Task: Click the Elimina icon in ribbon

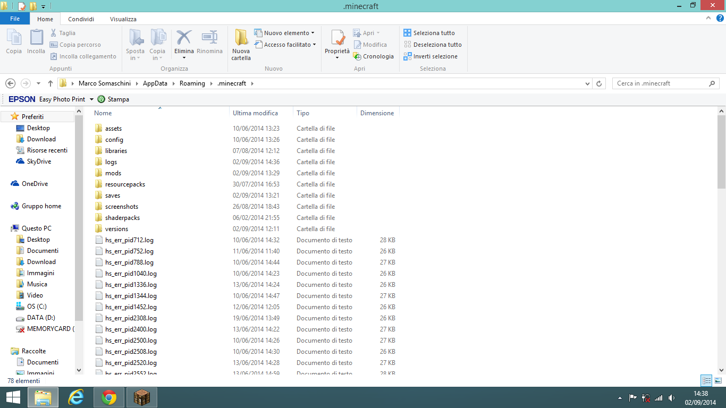Action: [x=184, y=38]
